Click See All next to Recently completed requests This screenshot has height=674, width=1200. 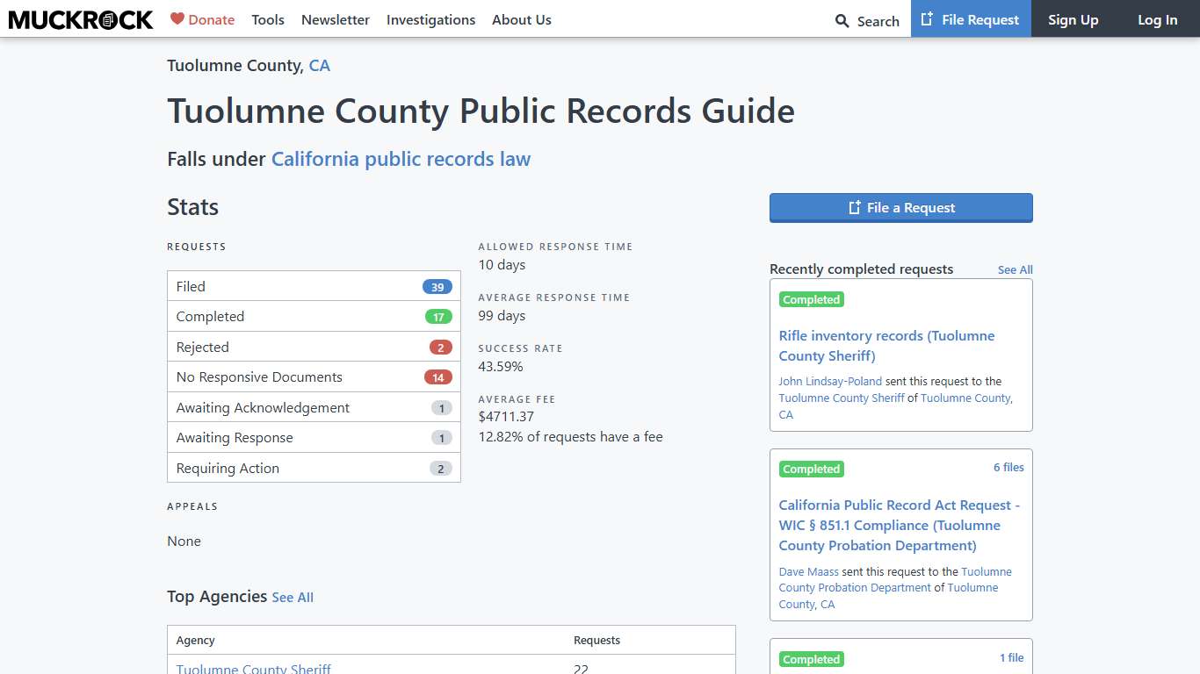[x=1015, y=269]
